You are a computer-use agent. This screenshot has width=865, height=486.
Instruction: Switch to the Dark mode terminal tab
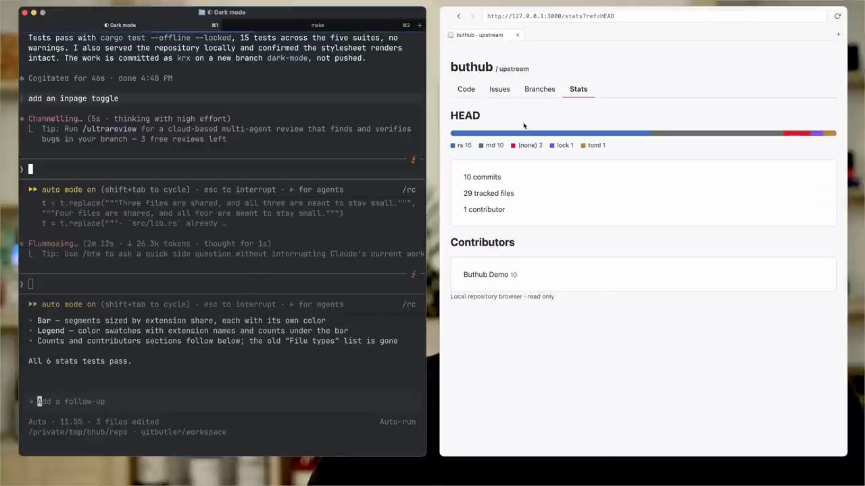pyautogui.click(x=121, y=25)
